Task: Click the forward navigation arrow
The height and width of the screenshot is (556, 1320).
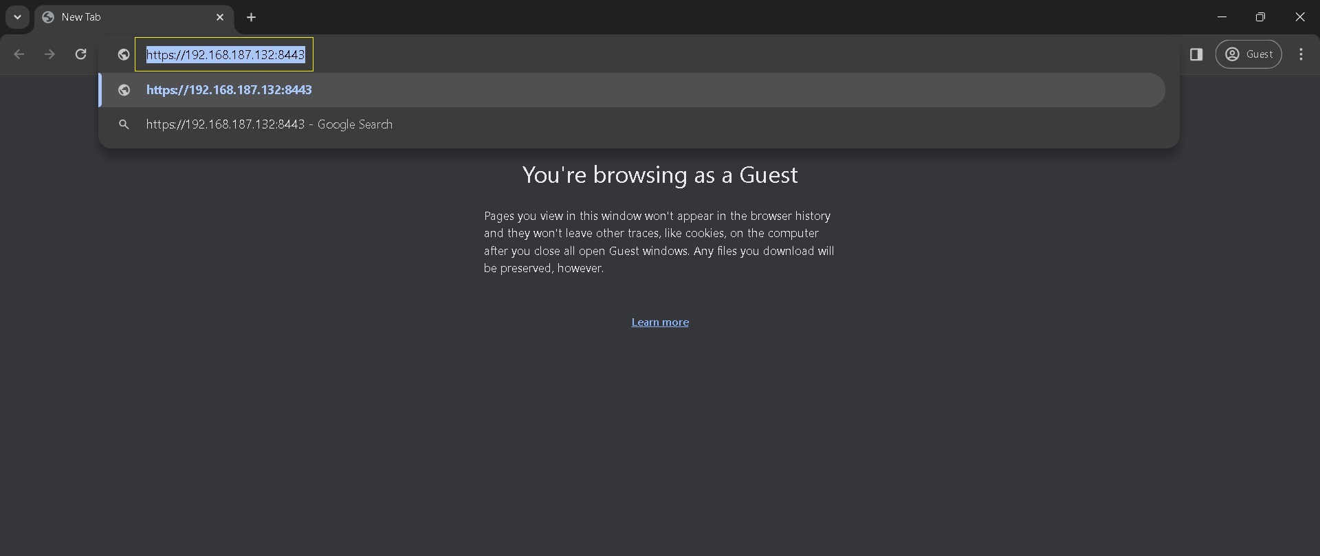Action: point(49,54)
